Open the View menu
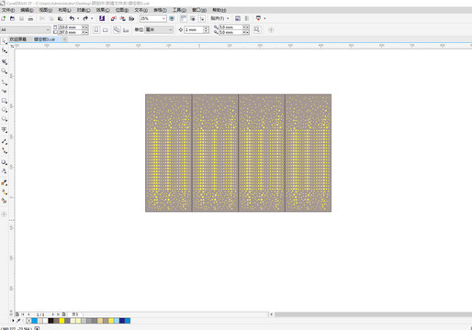 tap(46, 10)
